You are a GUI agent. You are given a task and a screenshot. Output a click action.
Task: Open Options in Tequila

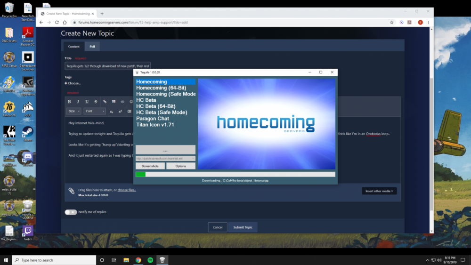(180, 166)
